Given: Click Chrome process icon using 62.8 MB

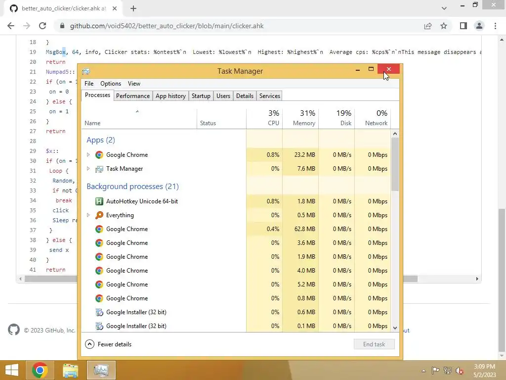Looking at the screenshot, I should coord(99,229).
